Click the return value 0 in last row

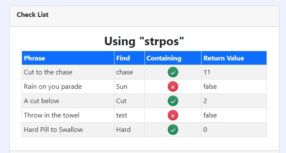pyautogui.click(x=205, y=130)
